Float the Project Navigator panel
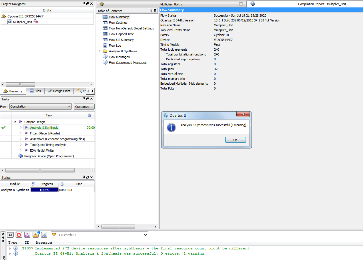363x260 pixels. (x=88, y=4)
